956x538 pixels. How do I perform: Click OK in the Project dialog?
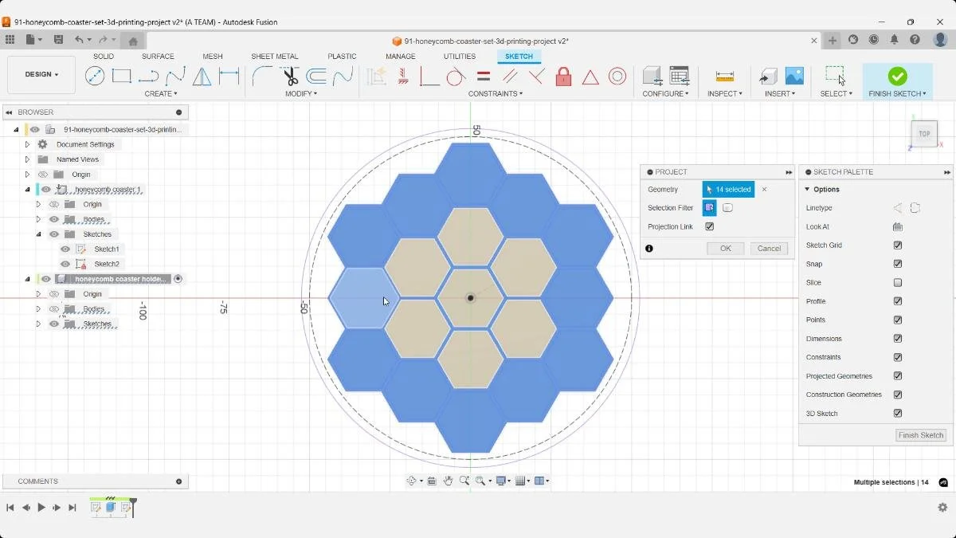725,248
